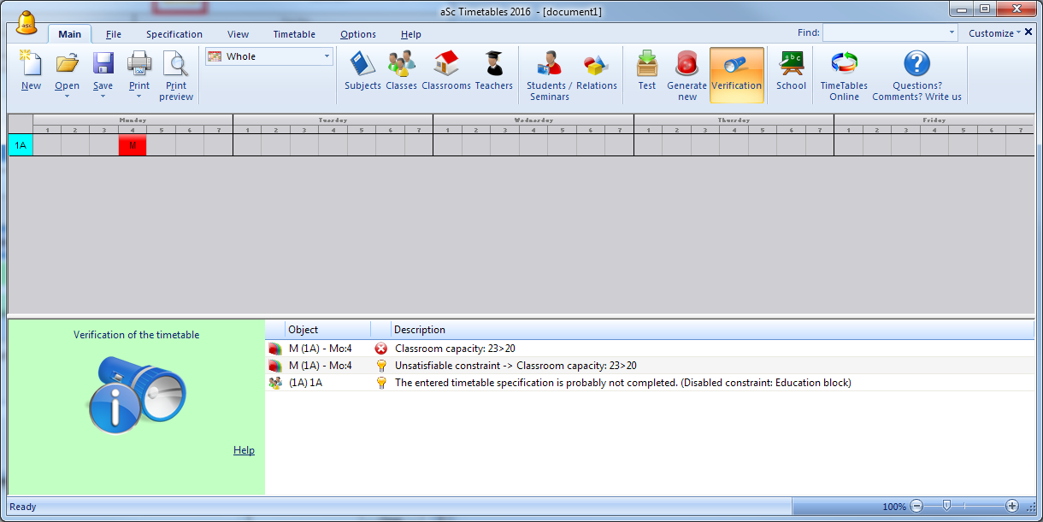Open the Classes list icon

[x=401, y=65]
